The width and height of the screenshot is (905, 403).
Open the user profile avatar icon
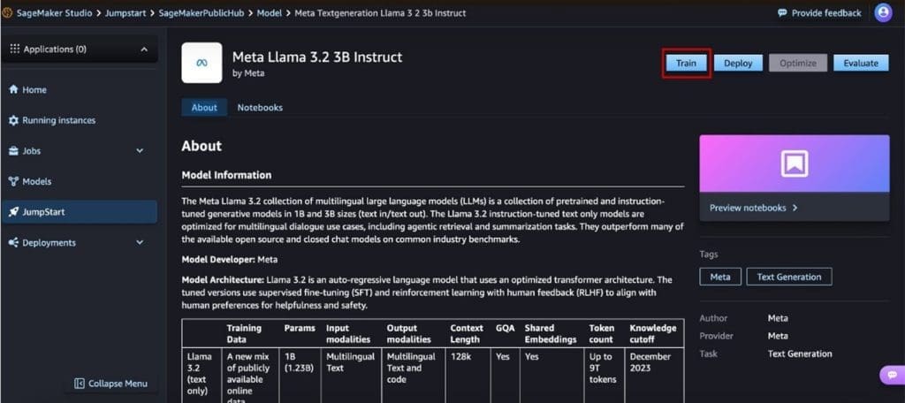pos(882,12)
